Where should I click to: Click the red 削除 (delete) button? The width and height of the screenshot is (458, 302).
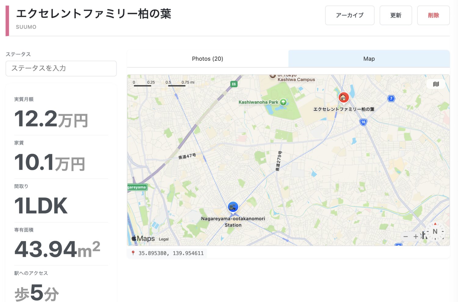pos(433,15)
